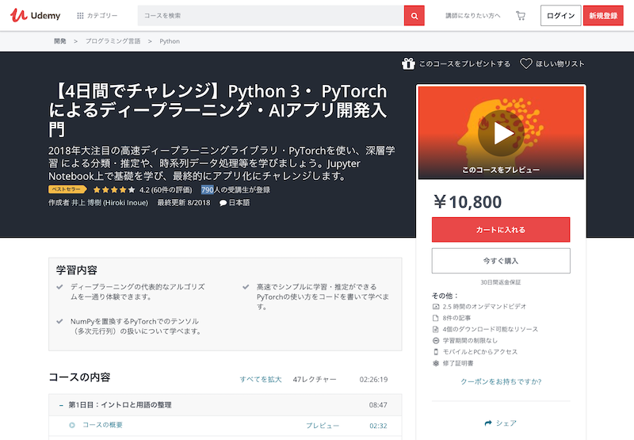The height and width of the screenshot is (440, 634).
Task: Click すべてを拡大 expand all link
Action: point(261,379)
